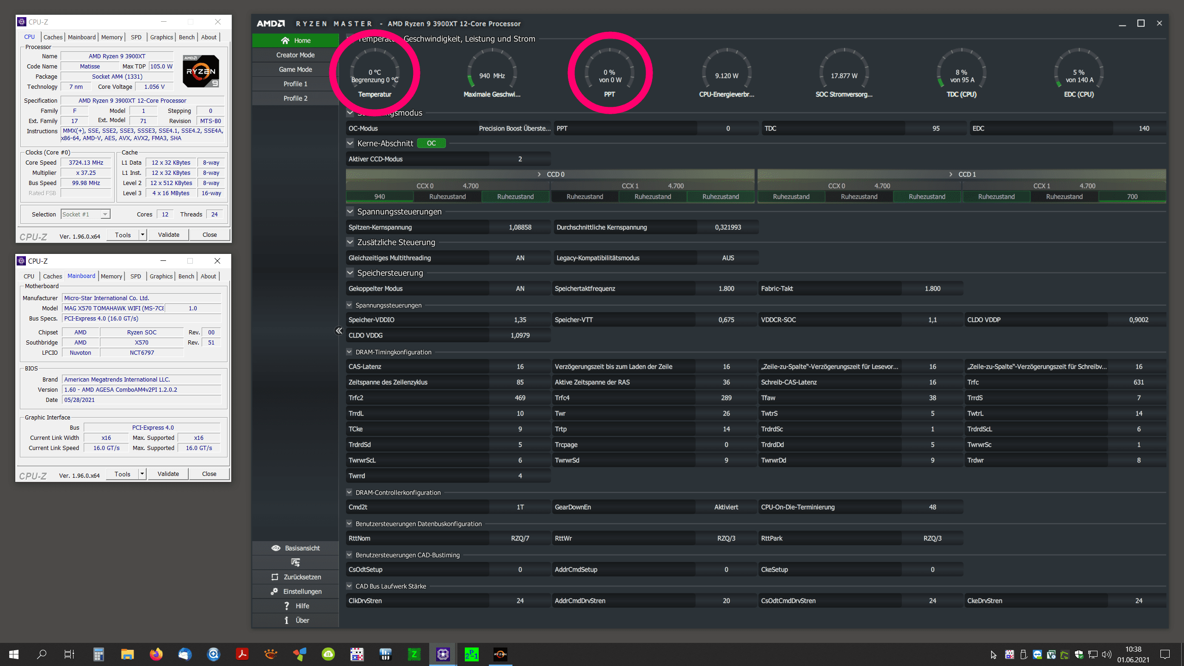The image size is (1184, 666).
Task: Select Game Mode in Ryzen Master sidebar
Action: (295, 69)
